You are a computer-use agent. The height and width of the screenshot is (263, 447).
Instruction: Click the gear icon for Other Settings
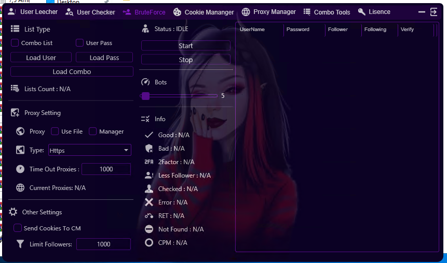13,212
